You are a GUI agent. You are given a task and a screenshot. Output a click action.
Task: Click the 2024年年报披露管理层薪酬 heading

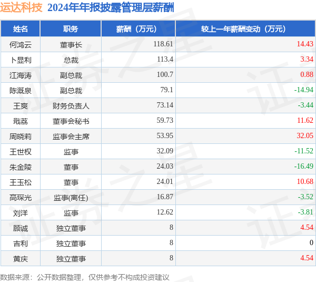click(x=111, y=8)
